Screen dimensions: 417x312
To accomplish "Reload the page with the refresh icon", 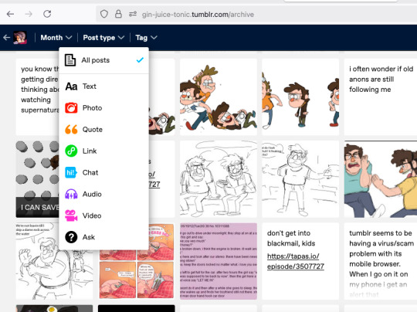I will tap(47, 14).
